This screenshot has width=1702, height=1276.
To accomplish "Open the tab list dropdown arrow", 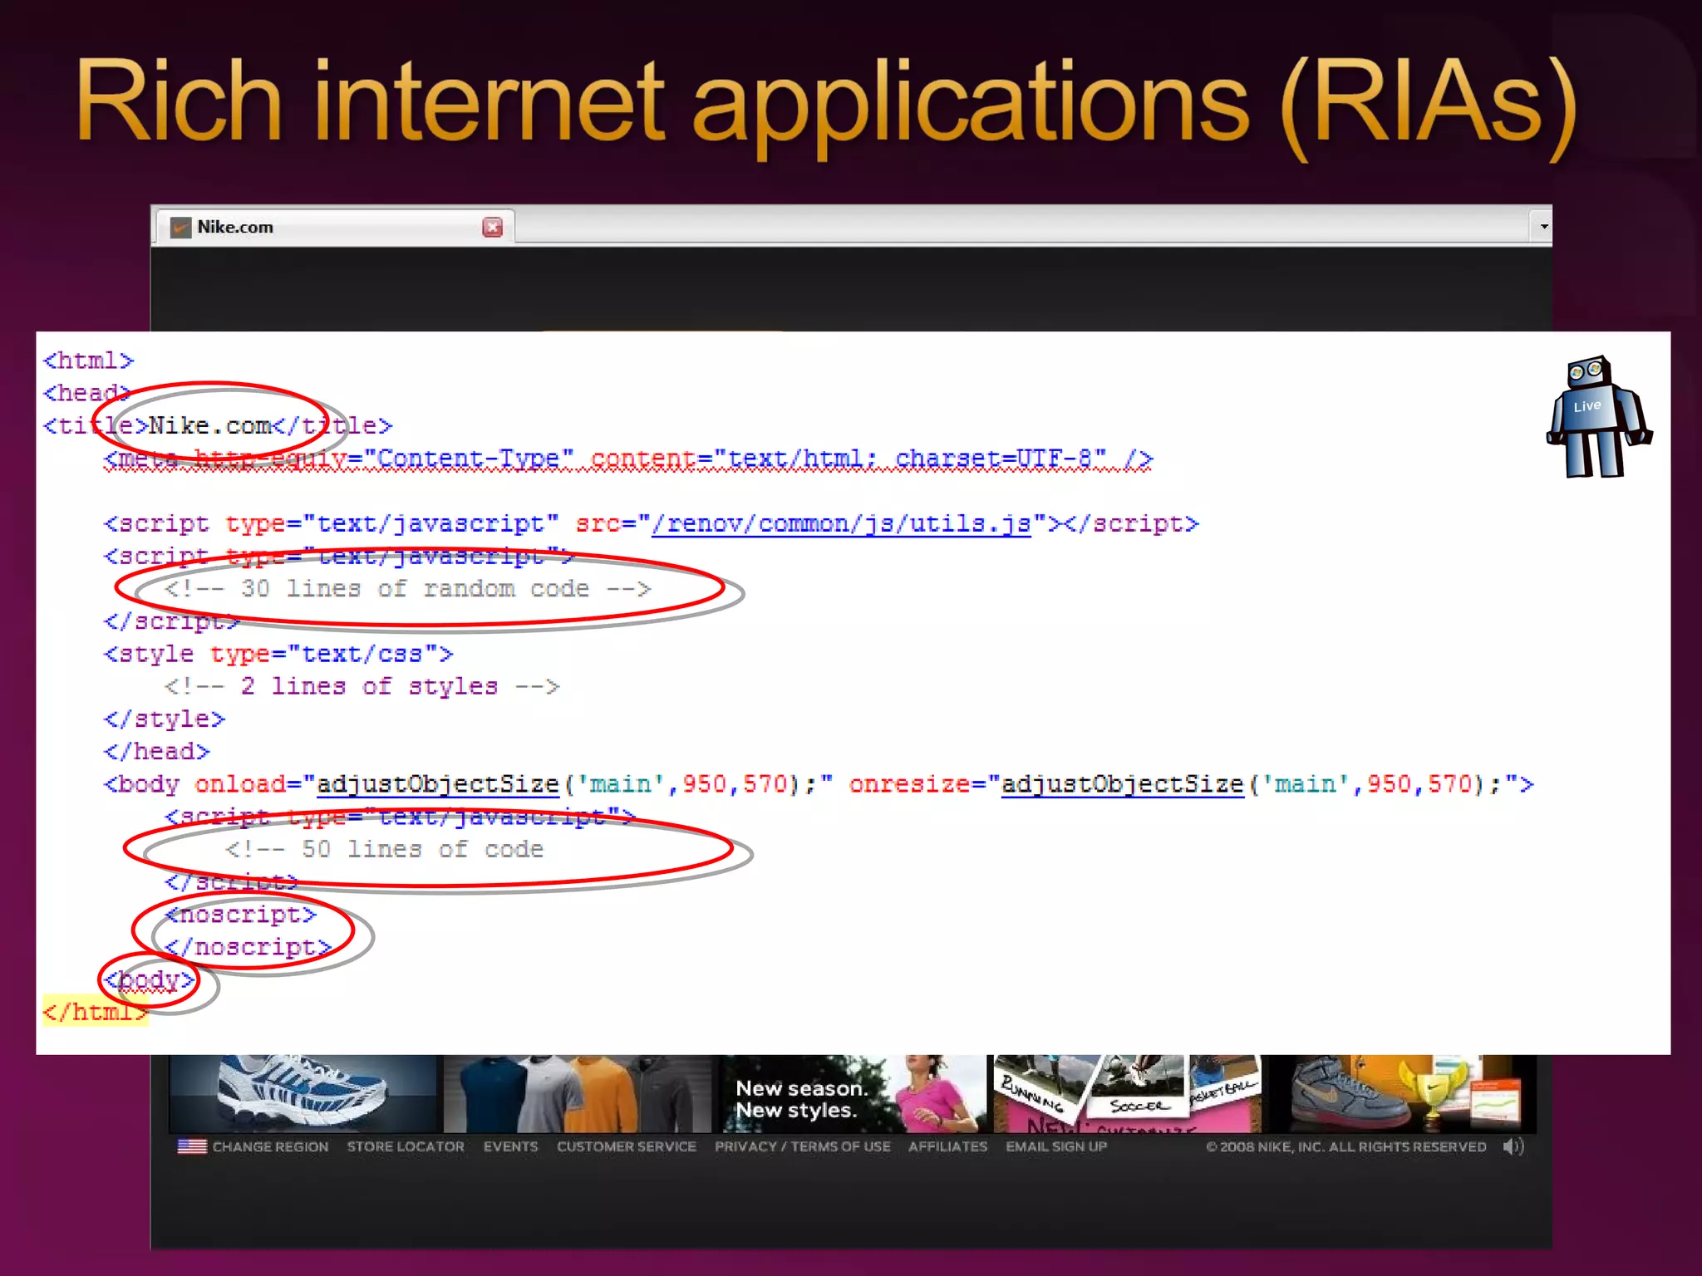I will [x=1543, y=226].
